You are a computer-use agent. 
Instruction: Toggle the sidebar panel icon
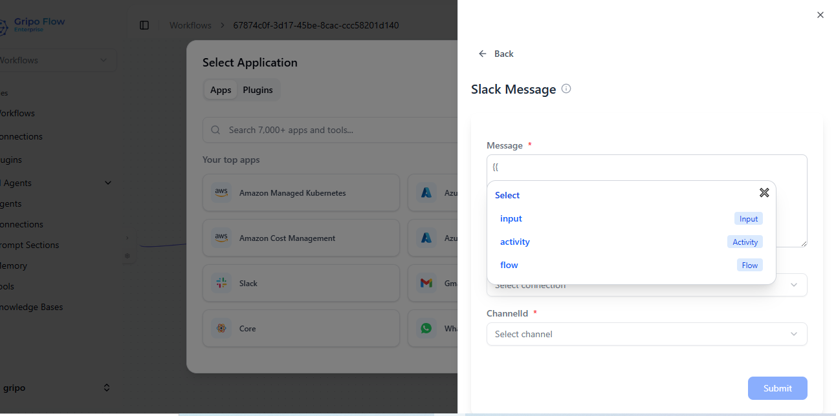pyautogui.click(x=144, y=25)
